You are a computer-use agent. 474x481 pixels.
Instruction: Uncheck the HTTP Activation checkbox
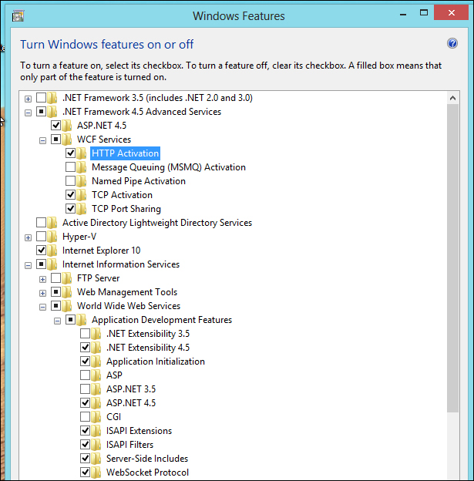pos(71,153)
